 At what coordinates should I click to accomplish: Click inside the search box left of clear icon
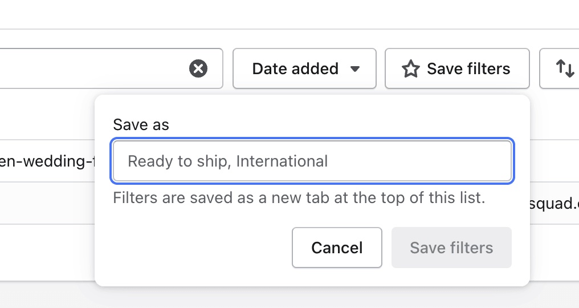click(x=92, y=68)
